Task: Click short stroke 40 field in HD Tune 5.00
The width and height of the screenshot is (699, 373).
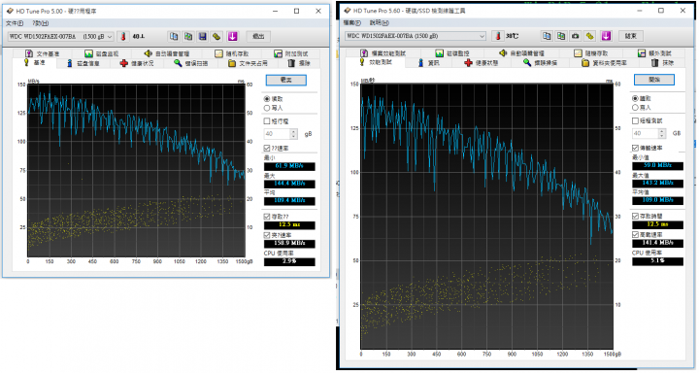Action: [277, 134]
